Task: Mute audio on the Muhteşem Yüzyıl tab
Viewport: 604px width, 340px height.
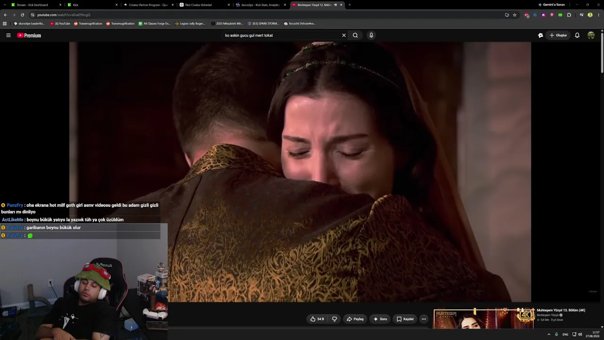Action: (x=336, y=5)
